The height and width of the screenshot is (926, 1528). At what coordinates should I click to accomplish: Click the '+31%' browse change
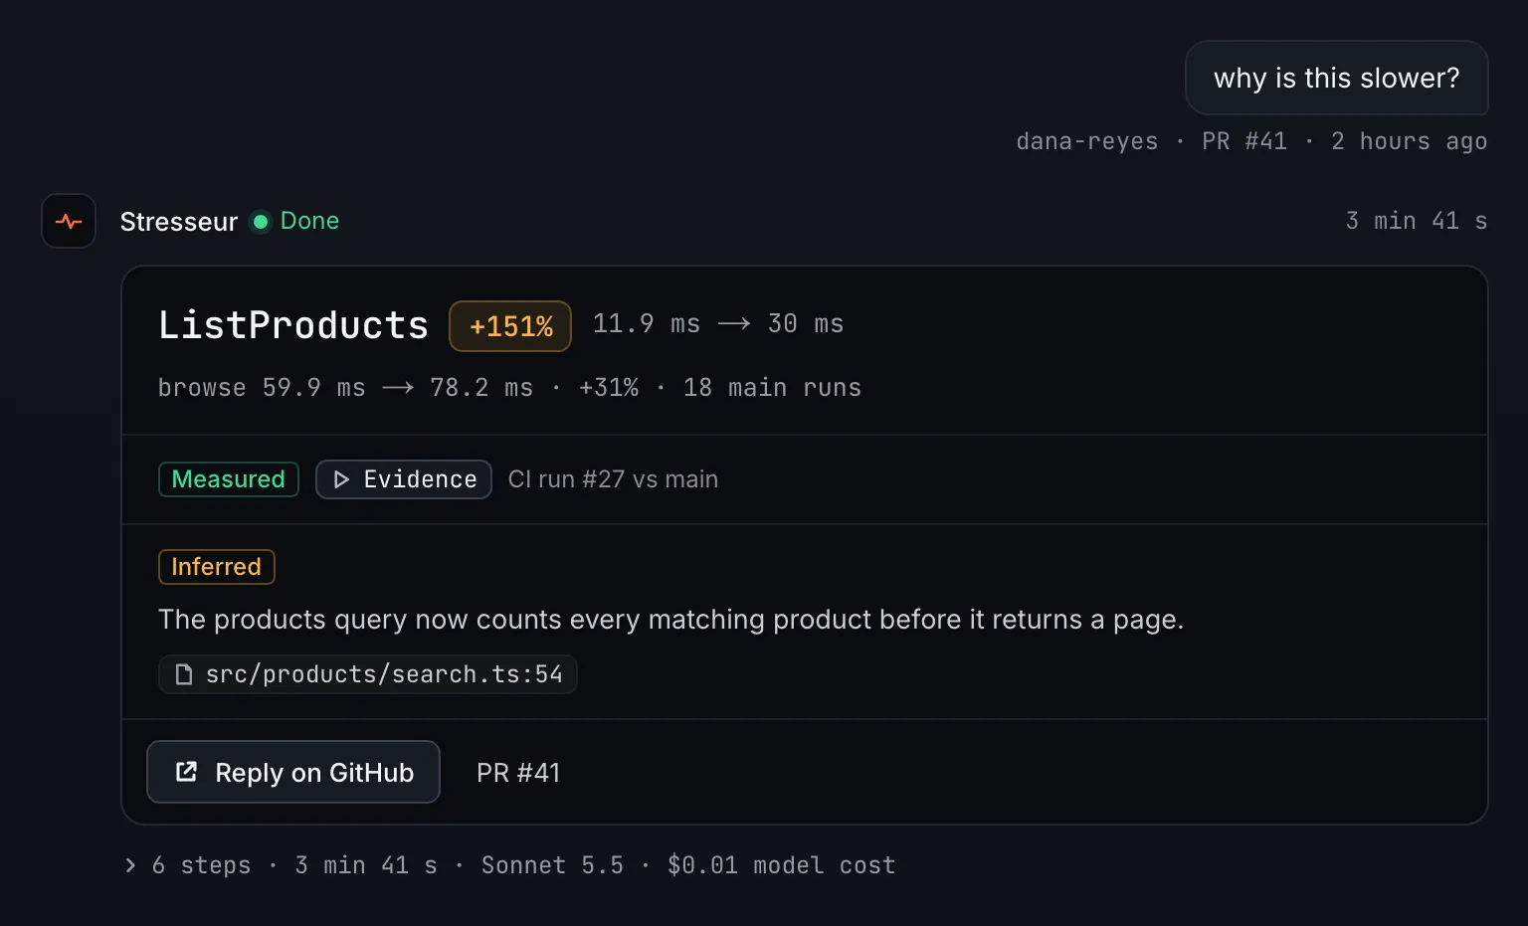click(609, 388)
